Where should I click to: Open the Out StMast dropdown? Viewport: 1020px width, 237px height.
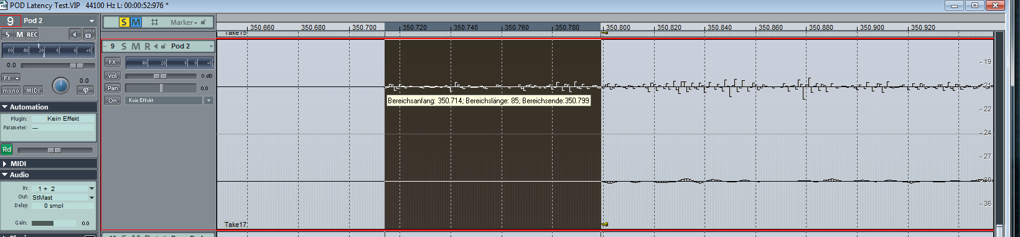(63, 197)
